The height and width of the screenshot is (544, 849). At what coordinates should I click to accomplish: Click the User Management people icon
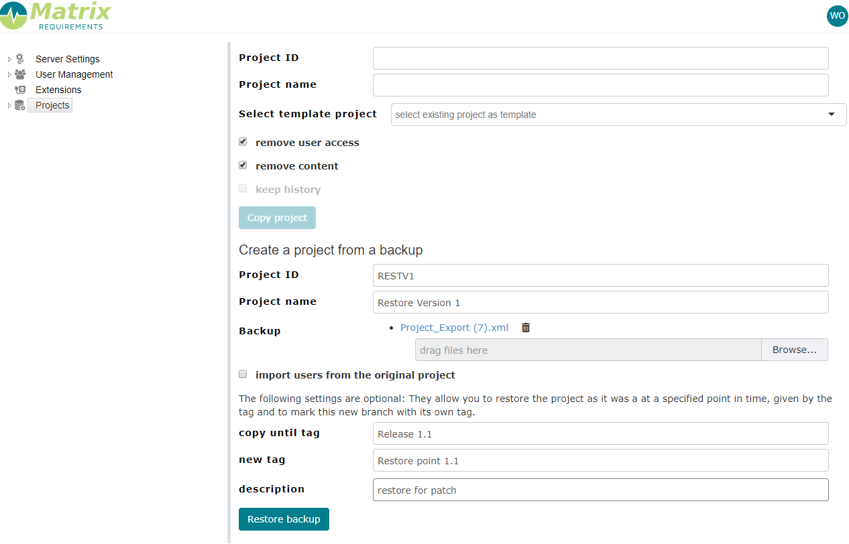pyautogui.click(x=20, y=74)
